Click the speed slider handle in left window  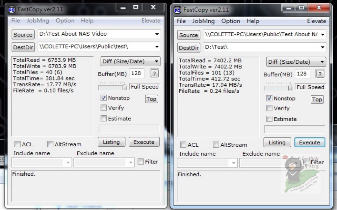124,87
